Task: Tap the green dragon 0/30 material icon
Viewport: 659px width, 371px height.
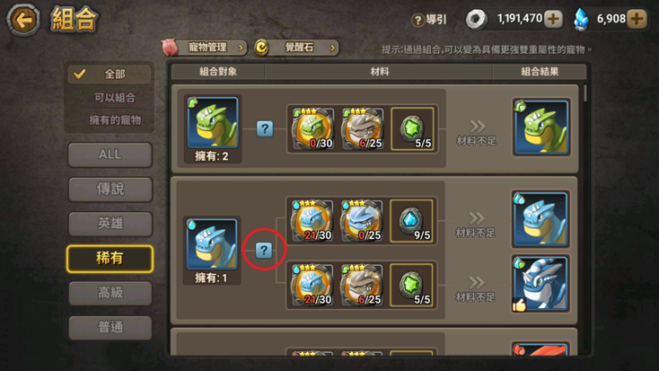Action: pos(313,128)
